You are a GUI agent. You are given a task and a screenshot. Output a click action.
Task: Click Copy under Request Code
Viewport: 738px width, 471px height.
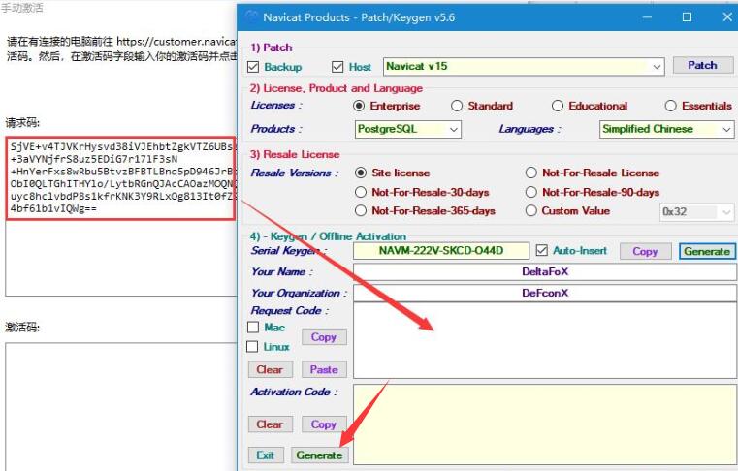pyautogui.click(x=324, y=337)
